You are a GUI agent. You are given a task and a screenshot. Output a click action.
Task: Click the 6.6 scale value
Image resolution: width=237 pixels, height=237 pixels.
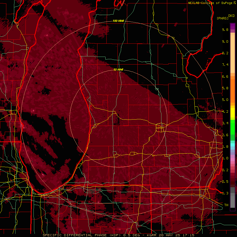(x=225, y=76)
